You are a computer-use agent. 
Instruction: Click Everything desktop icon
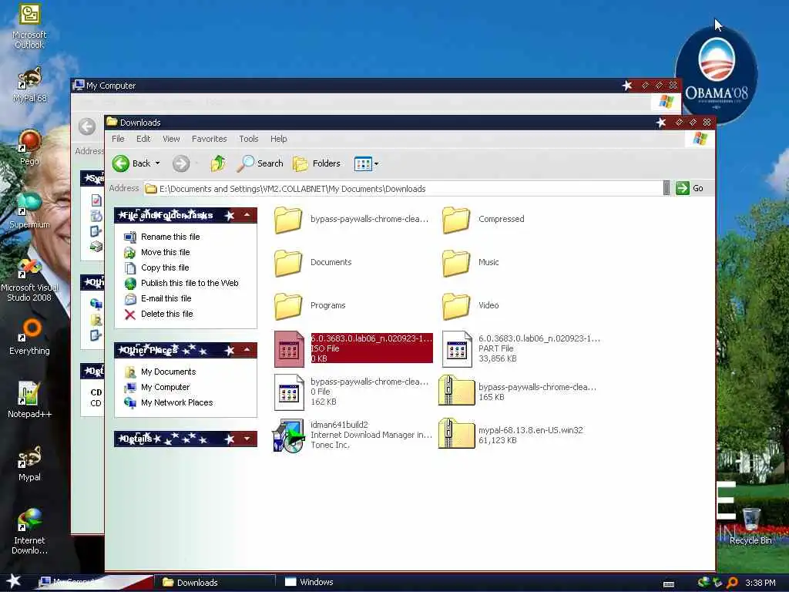tap(29, 336)
